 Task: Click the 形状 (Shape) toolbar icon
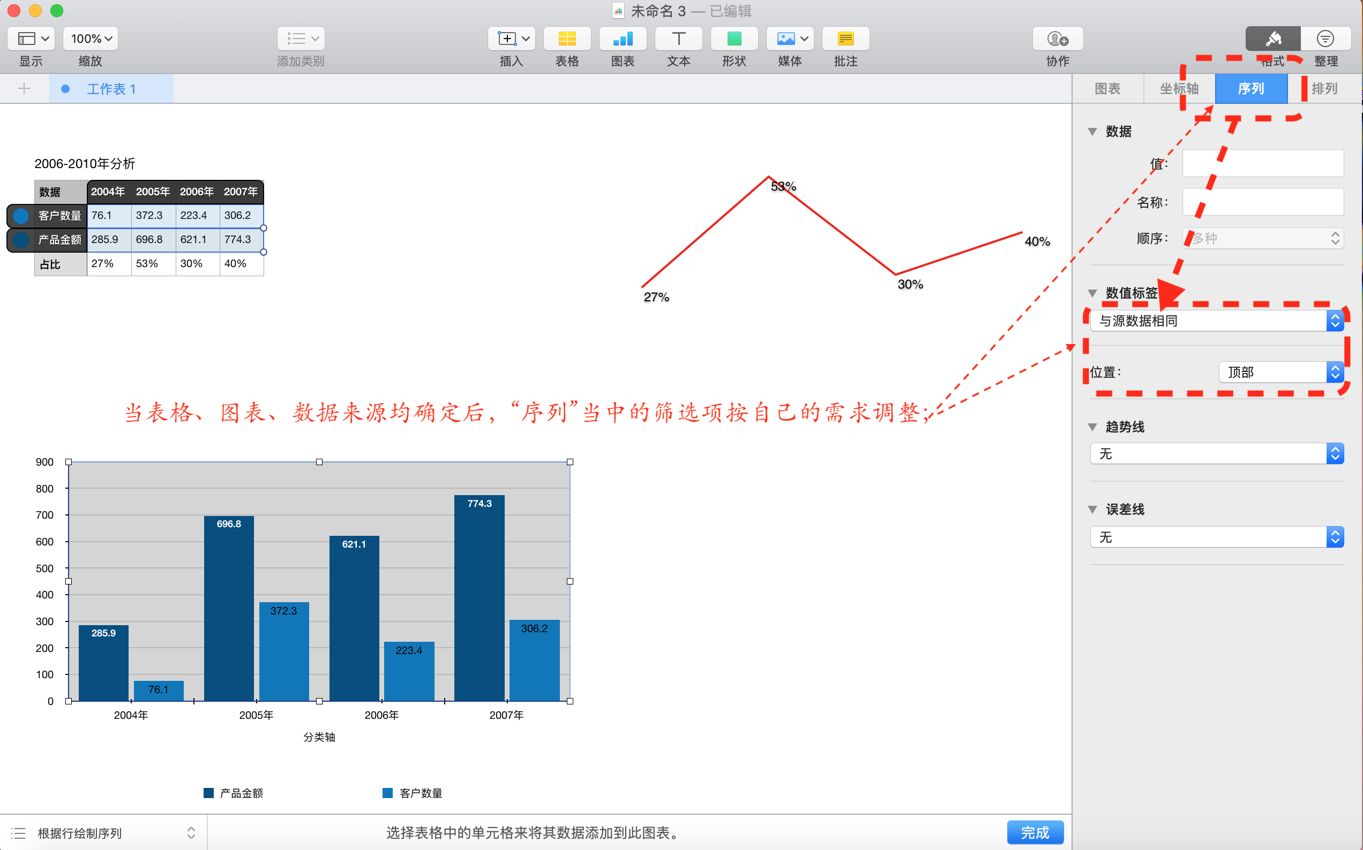[x=733, y=39]
